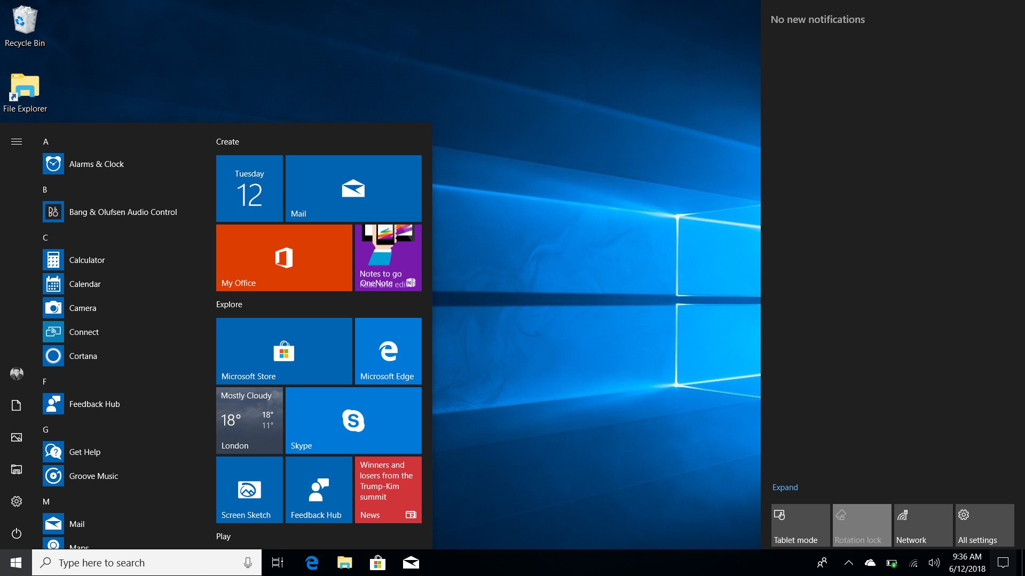Click the Start button on taskbar
The height and width of the screenshot is (576, 1025).
click(x=16, y=563)
